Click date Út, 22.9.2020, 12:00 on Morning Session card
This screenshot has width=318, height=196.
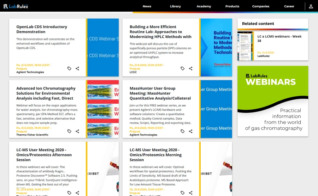pos(147,191)
